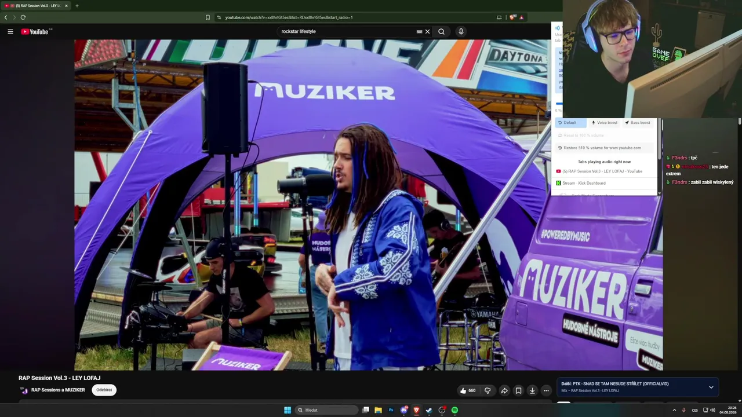Go back in browser history
This screenshot has height=417, width=742.
click(6, 17)
